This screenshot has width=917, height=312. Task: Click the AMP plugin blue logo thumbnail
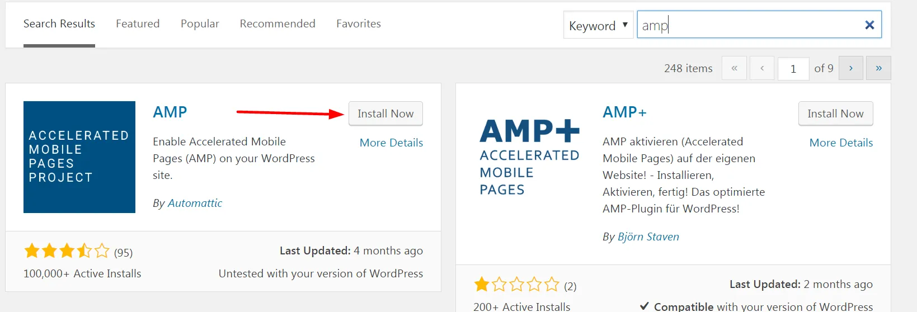click(x=79, y=157)
